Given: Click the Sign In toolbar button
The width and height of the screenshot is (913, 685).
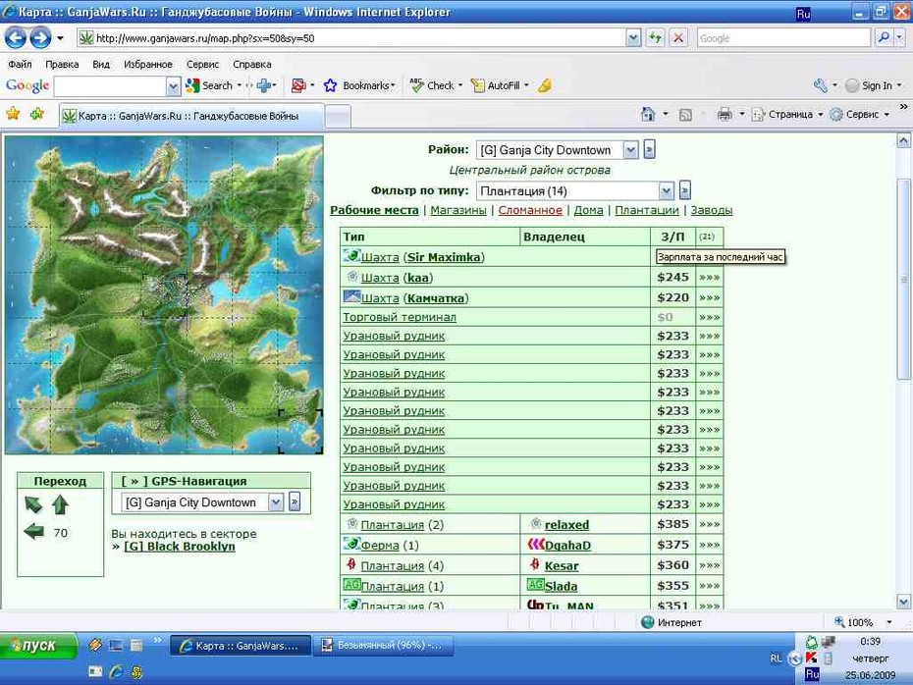Looking at the screenshot, I should click(869, 85).
